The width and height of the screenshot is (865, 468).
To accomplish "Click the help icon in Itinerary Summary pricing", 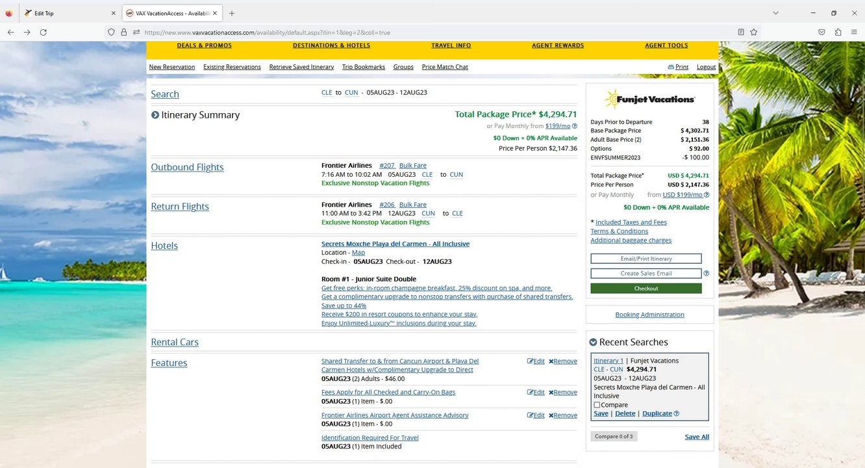I will [575, 126].
